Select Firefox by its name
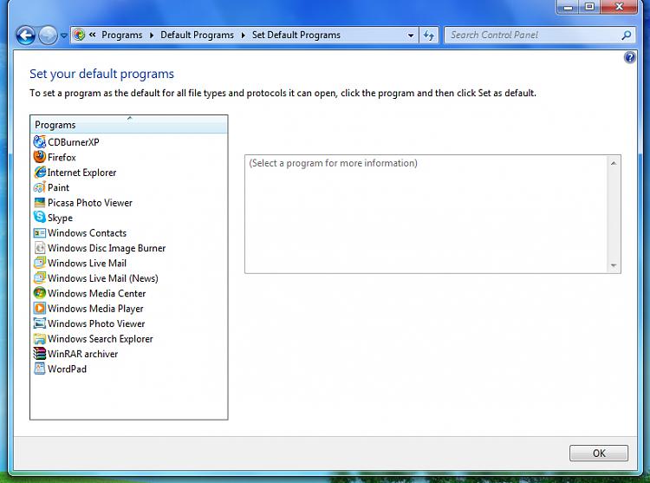The height and width of the screenshot is (483, 650). pyautogui.click(x=62, y=157)
